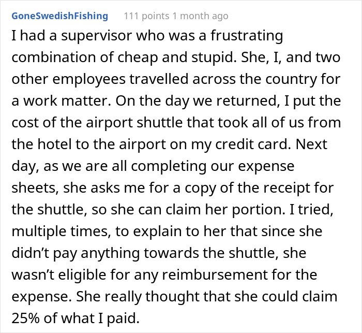362x333 pixels.
Task: Click the 1 month ago timestamp
Action: (201, 16)
